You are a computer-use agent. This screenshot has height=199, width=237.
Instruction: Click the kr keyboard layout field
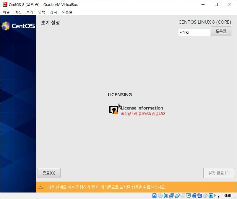point(194,32)
